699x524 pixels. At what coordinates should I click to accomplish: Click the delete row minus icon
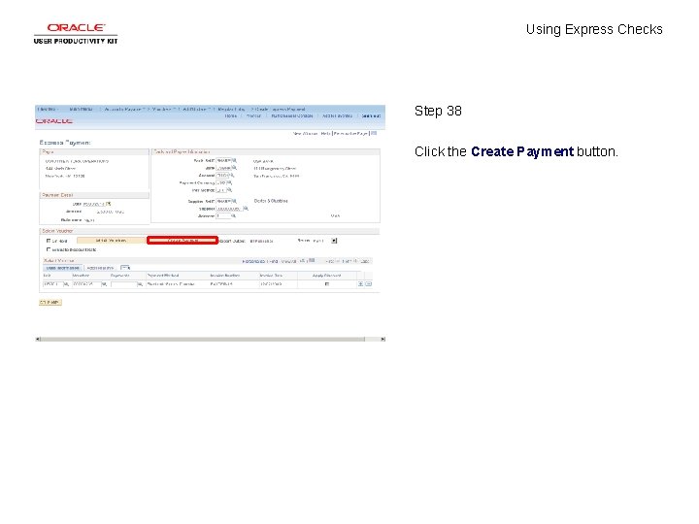point(368,283)
